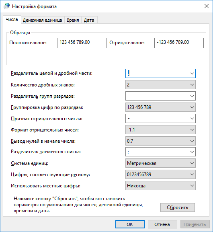Expand Система единиц dropdown
The image size is (213, 232).
tap(160, 163)
